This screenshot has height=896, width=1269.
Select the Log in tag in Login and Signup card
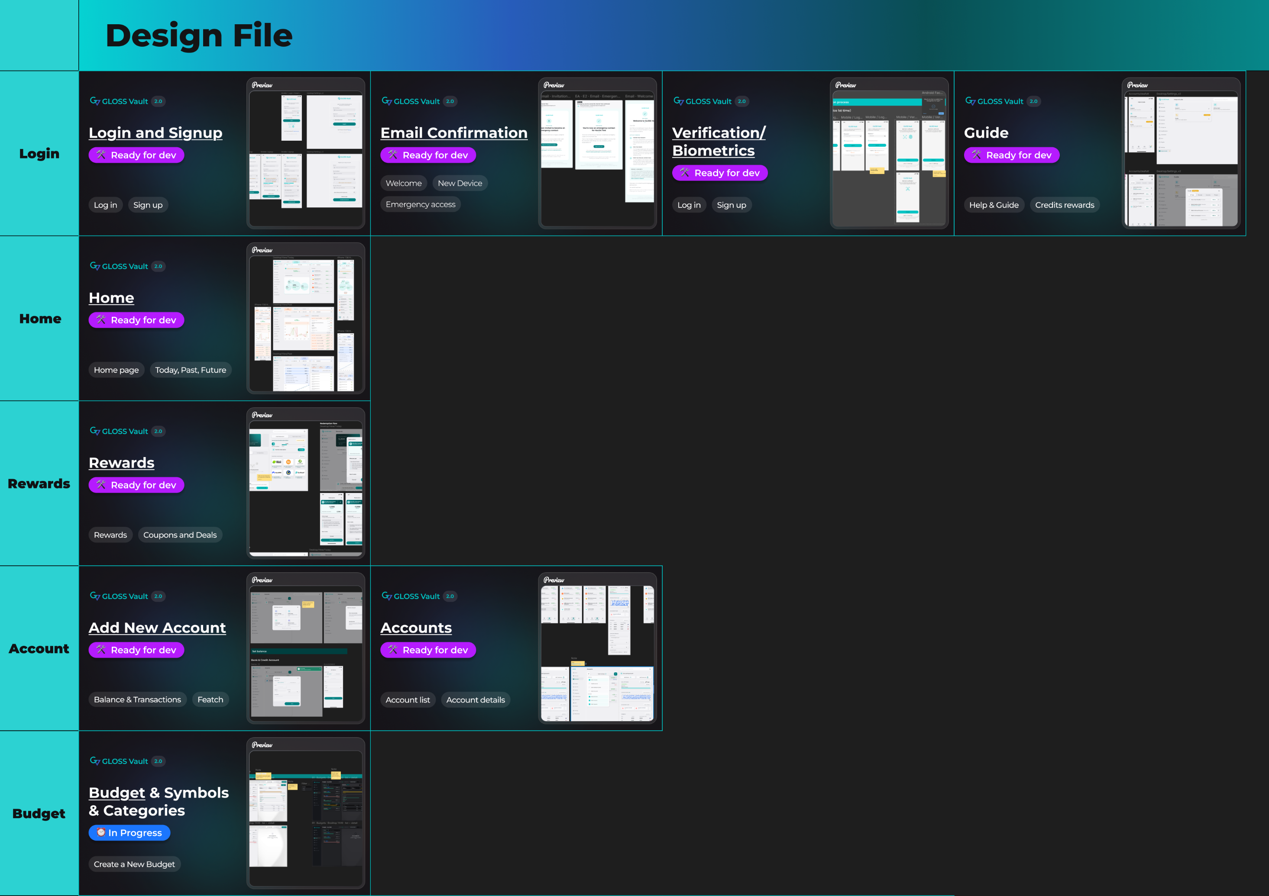coord(106,205)
